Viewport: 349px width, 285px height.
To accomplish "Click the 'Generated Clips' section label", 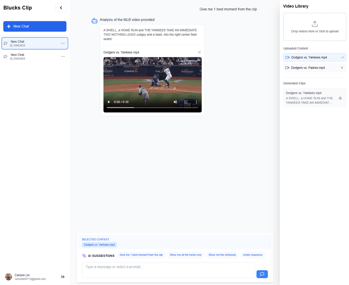I will 294,83.
